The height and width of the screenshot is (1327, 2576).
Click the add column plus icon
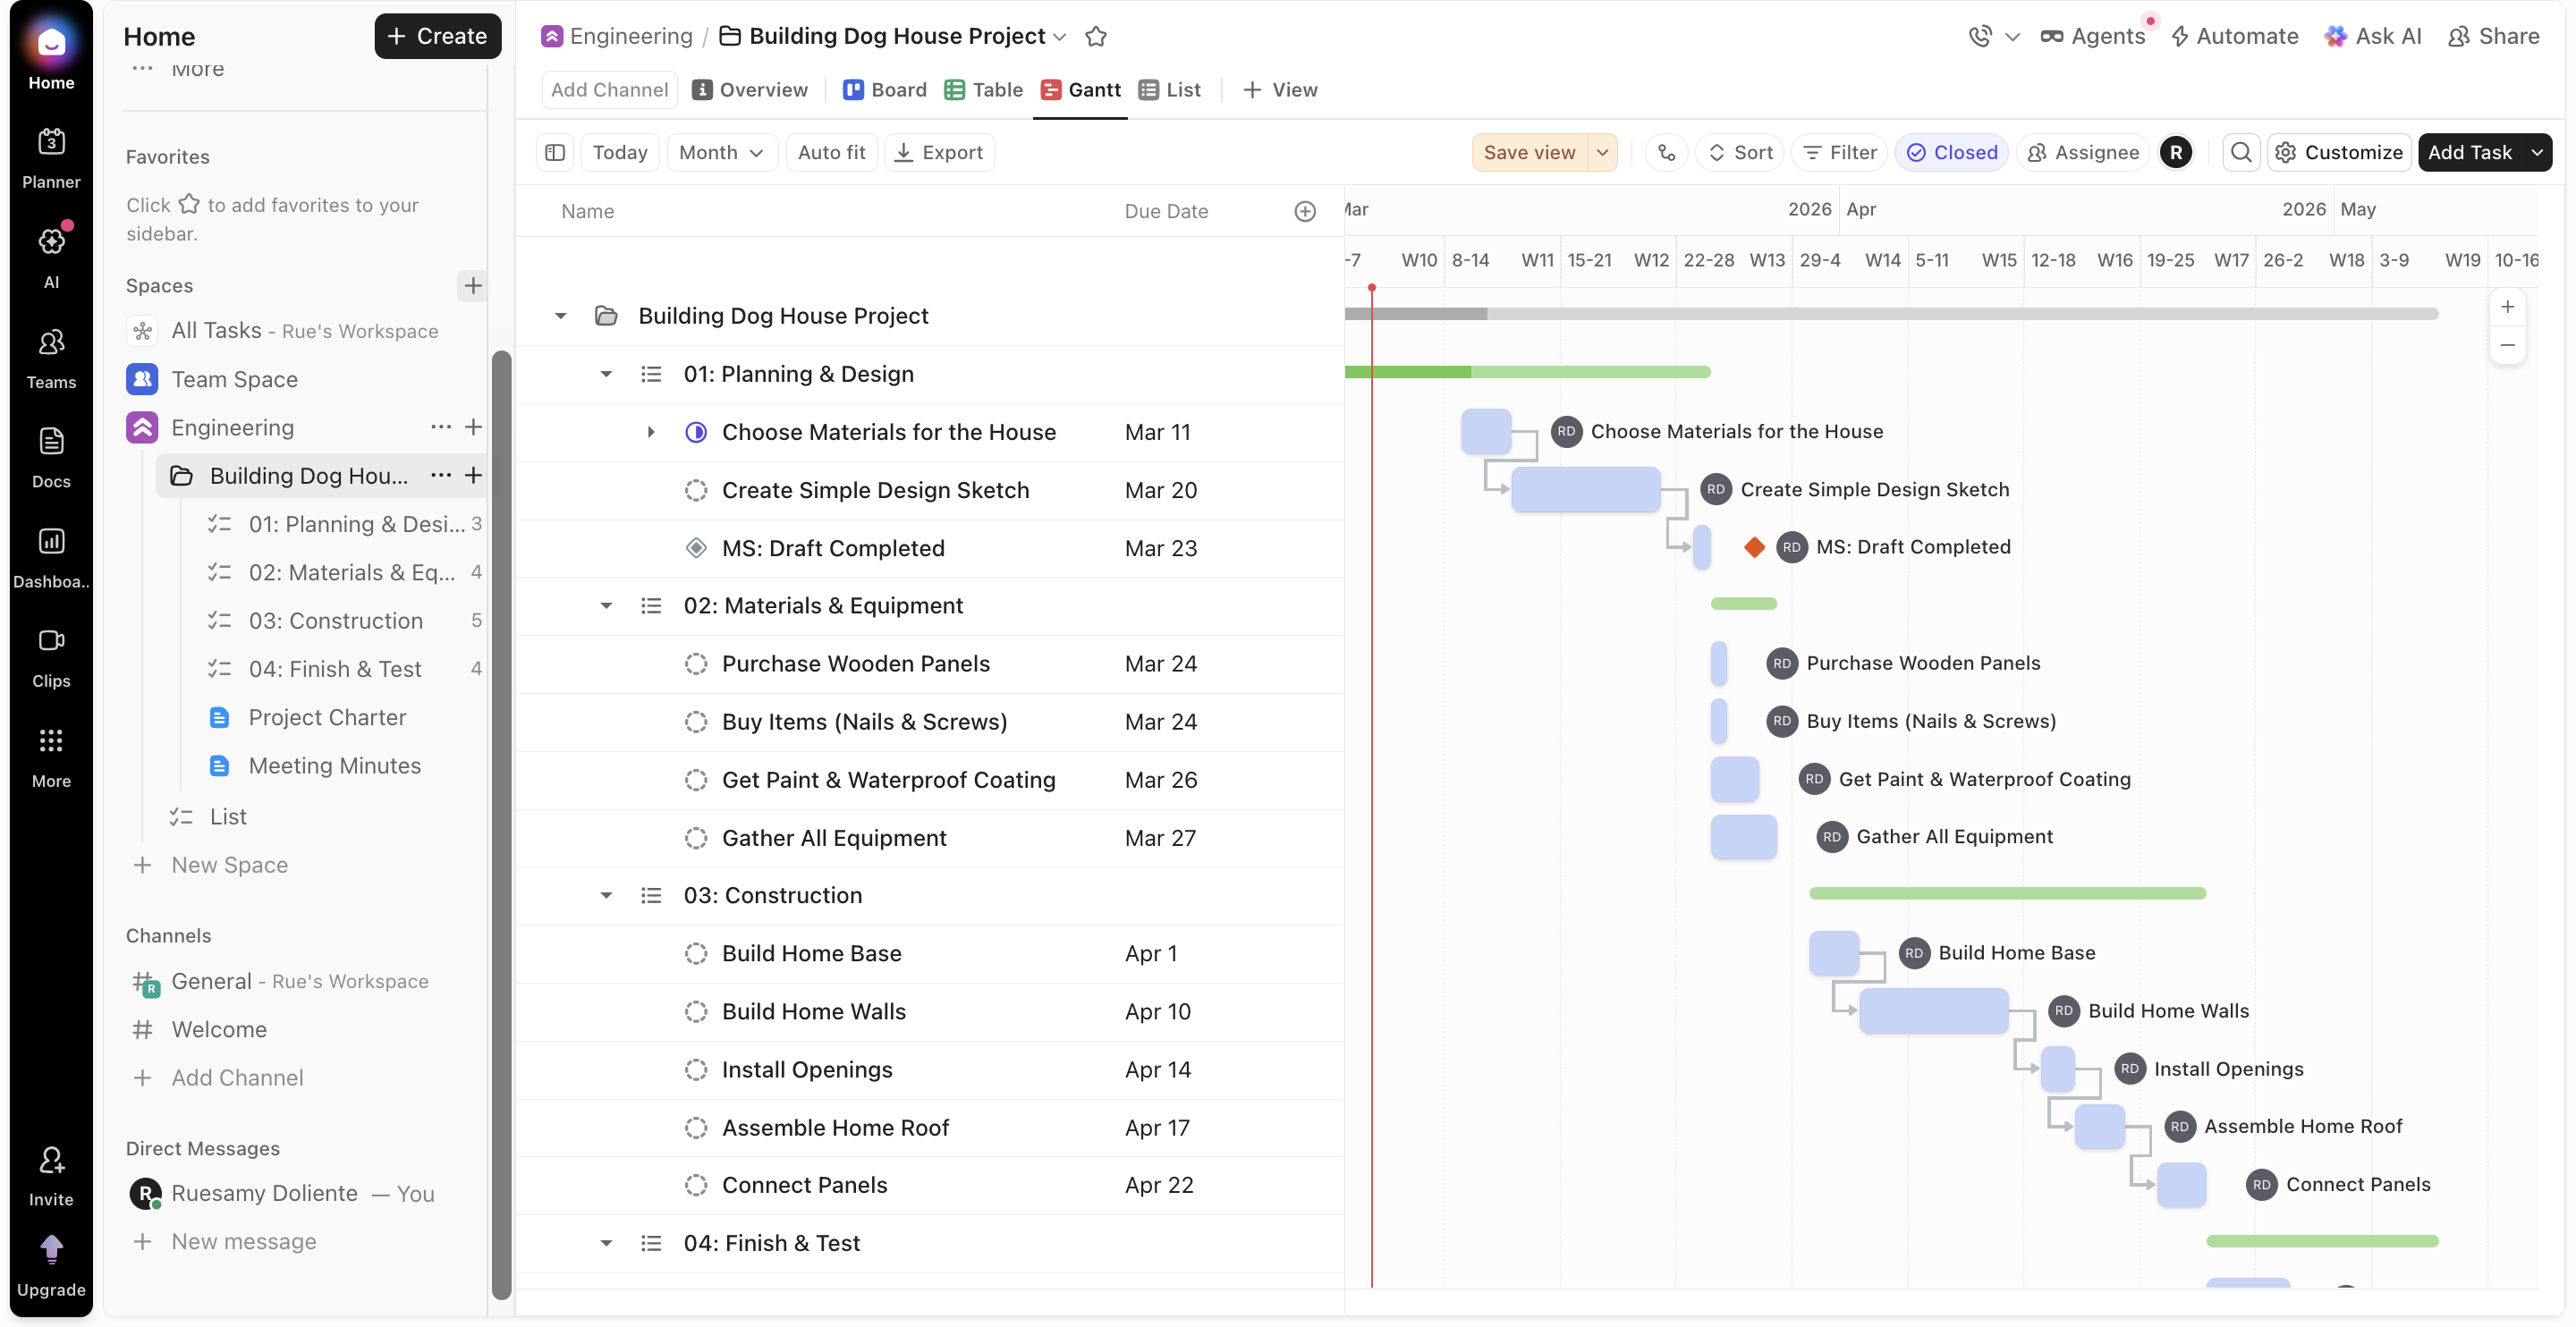tap(1305, 211)
